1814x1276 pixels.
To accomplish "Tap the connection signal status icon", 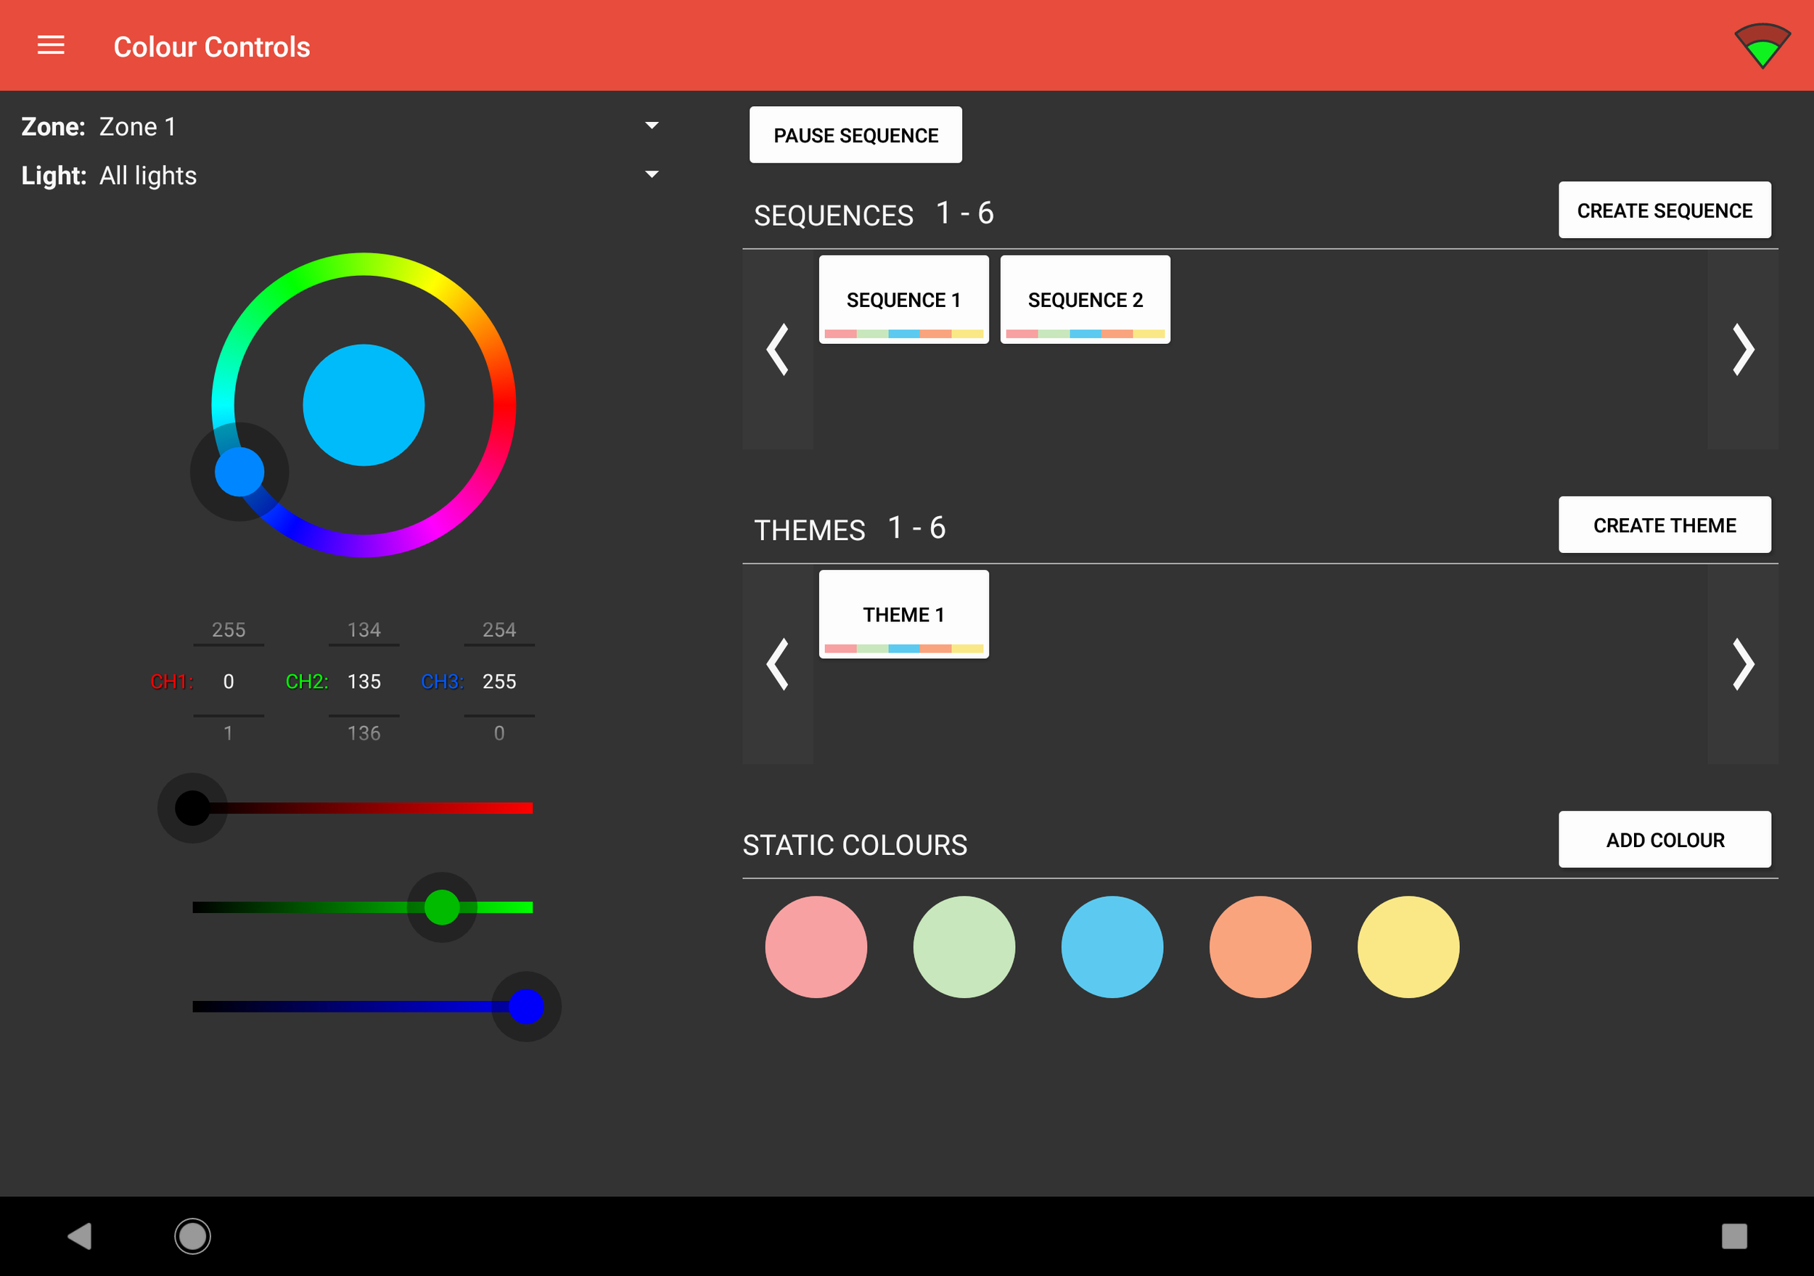I will pos(1762,46).
